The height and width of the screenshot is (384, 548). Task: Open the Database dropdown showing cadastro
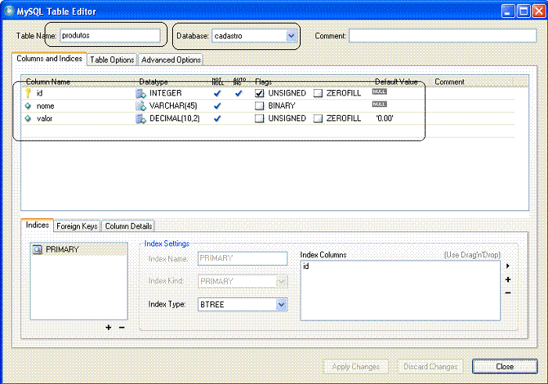pyautogui.click(x=291, y=36)
